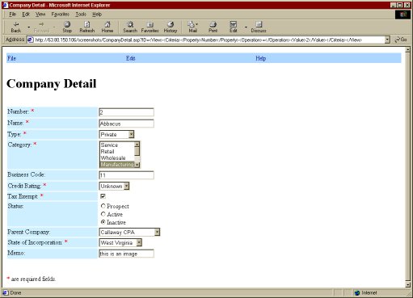Click the Memo input field
Screen dimensions: 413x298
(x=126, y=254)
